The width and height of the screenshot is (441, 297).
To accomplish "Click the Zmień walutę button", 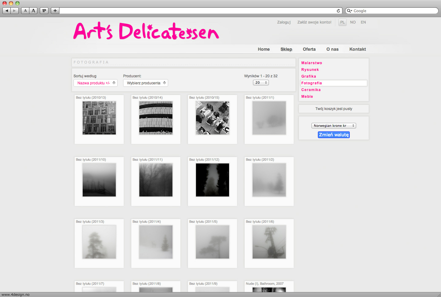I will tap(334, 135).
